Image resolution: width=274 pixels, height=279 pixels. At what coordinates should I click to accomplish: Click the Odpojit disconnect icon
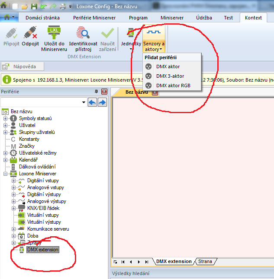pos(30,33)
